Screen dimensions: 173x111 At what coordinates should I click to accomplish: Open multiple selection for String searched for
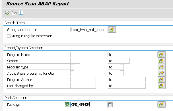(112, 30)
